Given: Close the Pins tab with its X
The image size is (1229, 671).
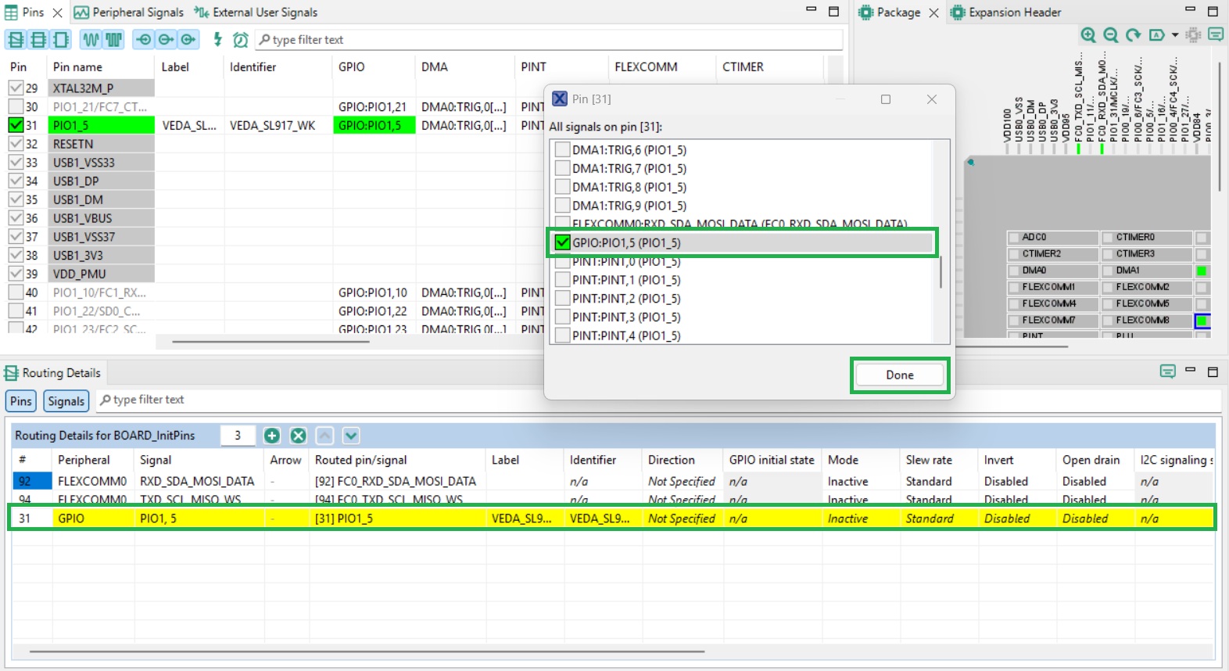Looking at the screenshot, I should click(x=57, y=13).
